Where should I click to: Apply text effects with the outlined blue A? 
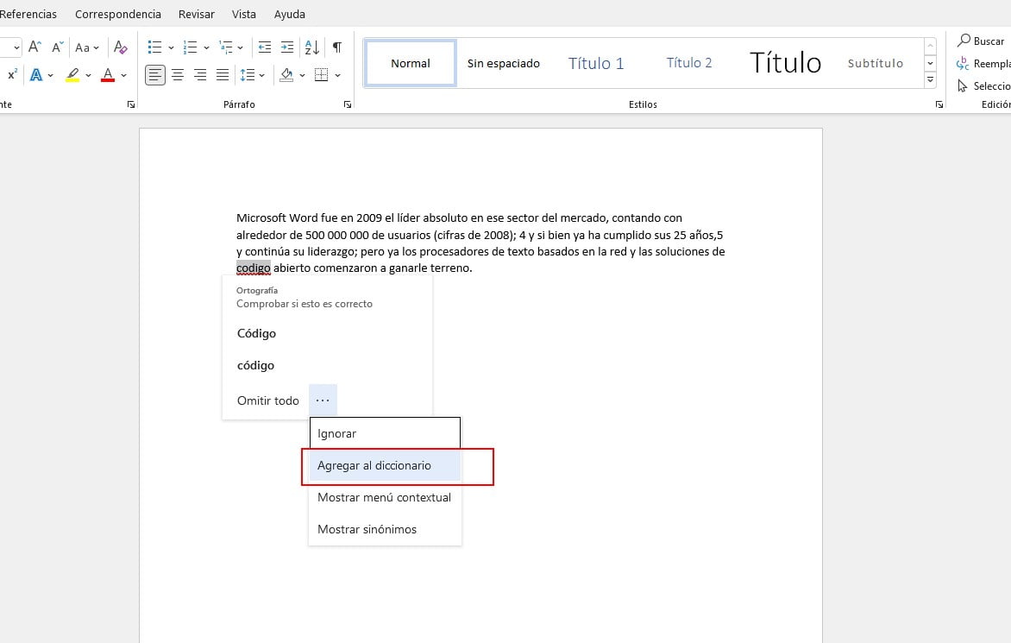(36, 75)
